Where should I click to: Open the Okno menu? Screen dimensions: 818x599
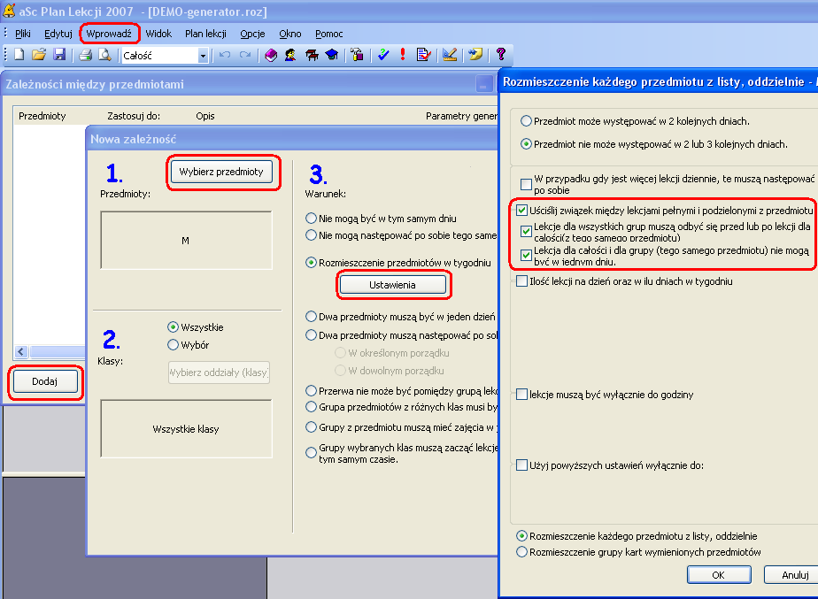[290, 34]
